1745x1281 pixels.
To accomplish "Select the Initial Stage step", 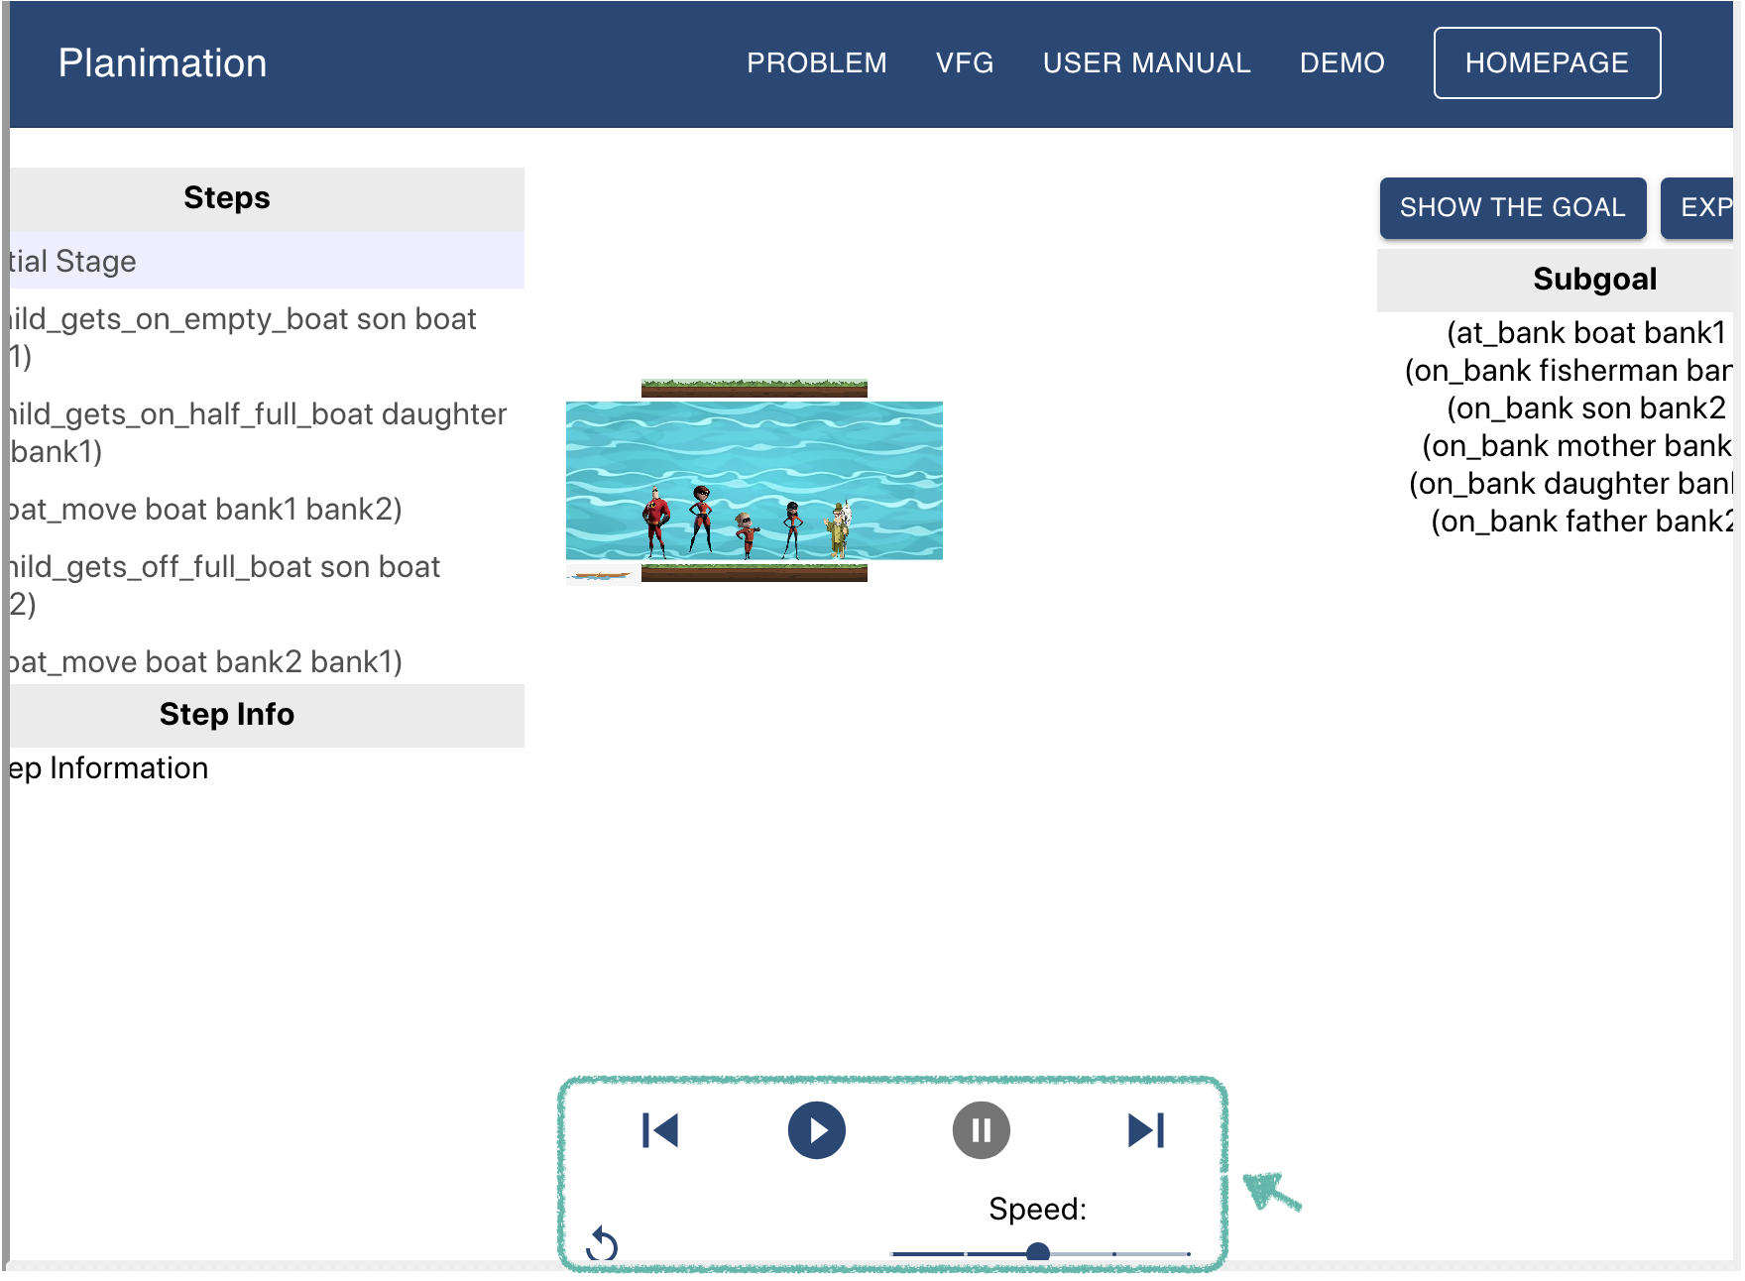I will 267,261.
